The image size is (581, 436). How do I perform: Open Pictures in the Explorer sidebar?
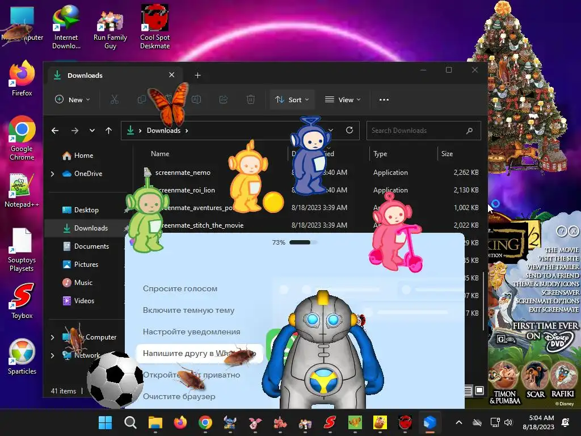(81, 265)
